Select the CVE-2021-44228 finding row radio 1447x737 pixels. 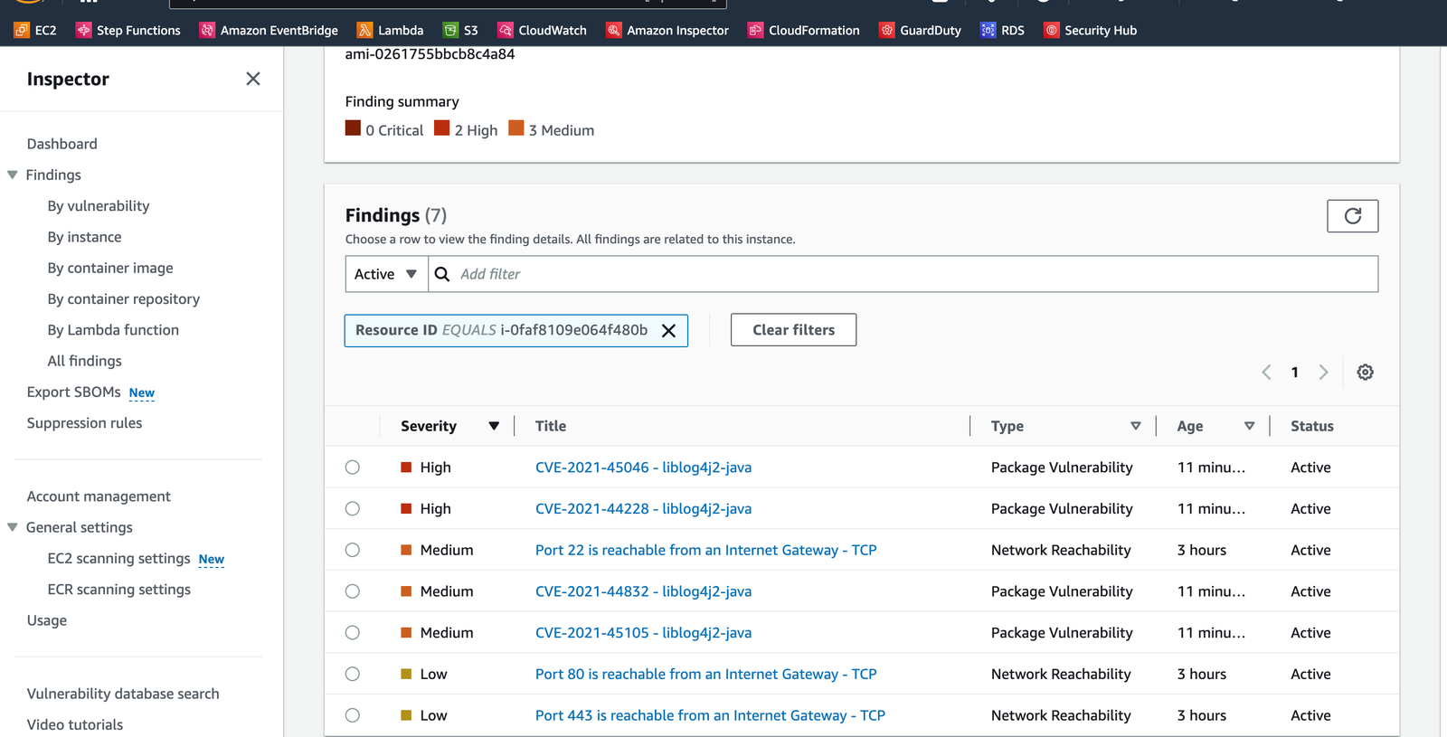pos(353,509)
